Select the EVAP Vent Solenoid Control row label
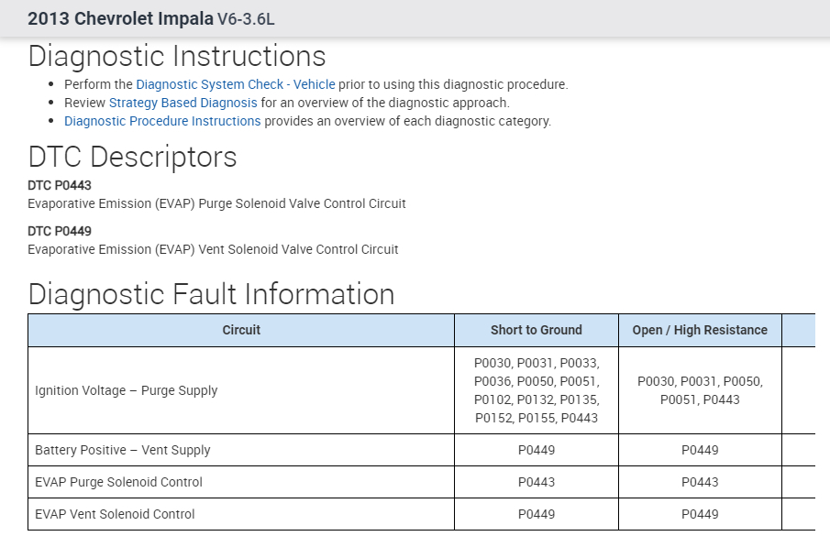The height and width of the screenshot is (558, 830). [x=115, y=514]
